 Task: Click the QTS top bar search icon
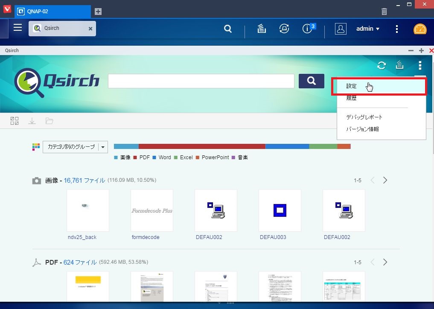(228, 29)
